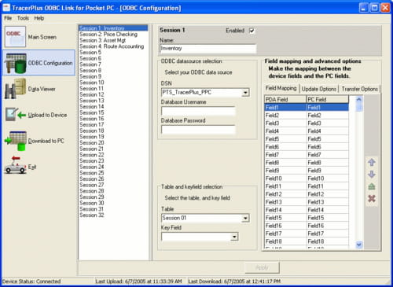This screenshot has height=287, width=393.
Task: Click the Exit car icon
Action: 16,166
